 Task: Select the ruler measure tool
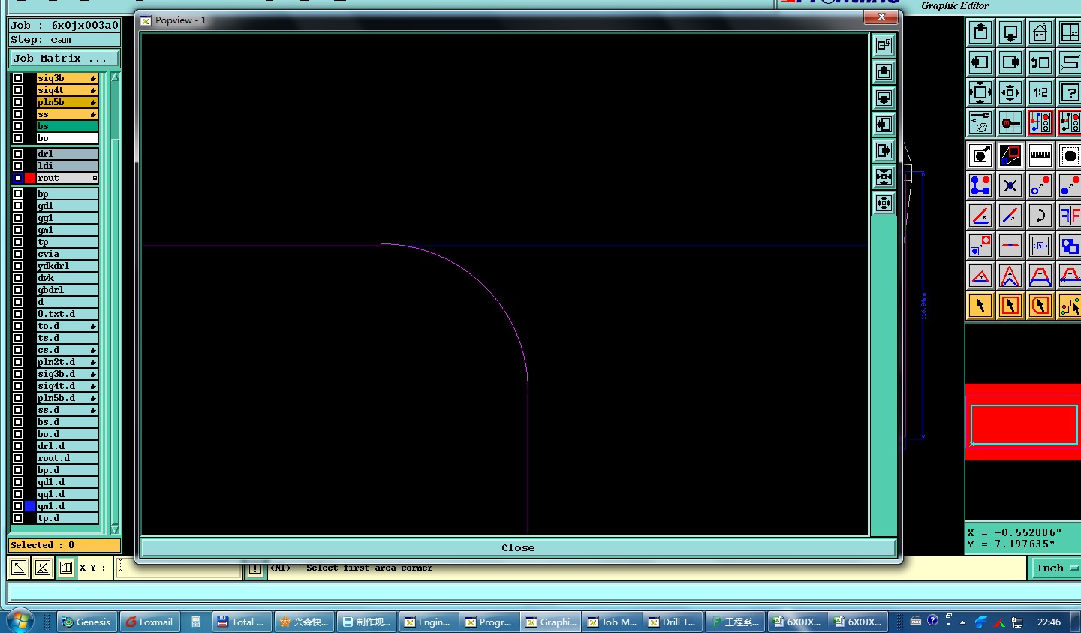click(1040, 155)
